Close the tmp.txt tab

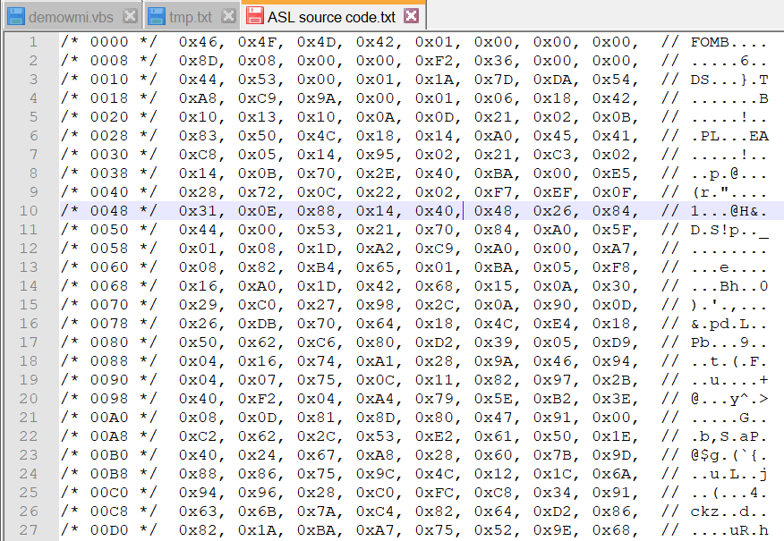click(228, 16)
